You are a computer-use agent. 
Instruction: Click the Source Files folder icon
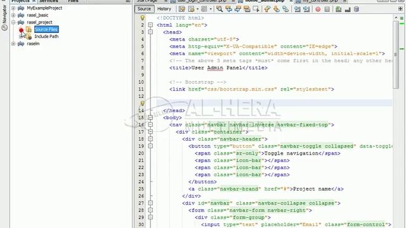click(x=29, y=30)
